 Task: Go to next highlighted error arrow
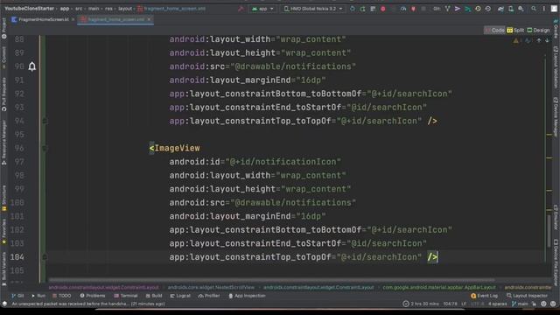click(547, 41)
